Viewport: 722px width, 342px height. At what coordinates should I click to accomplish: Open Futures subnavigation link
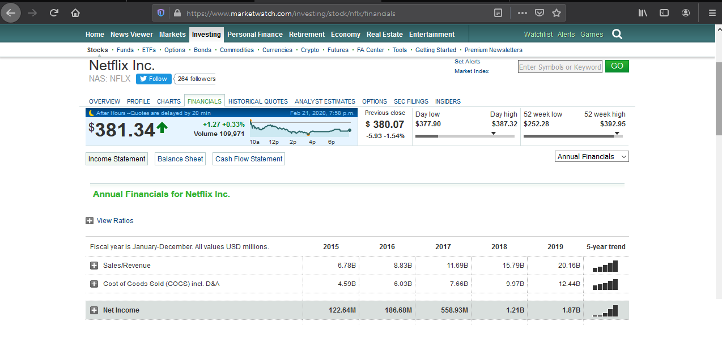click(338, 50)
